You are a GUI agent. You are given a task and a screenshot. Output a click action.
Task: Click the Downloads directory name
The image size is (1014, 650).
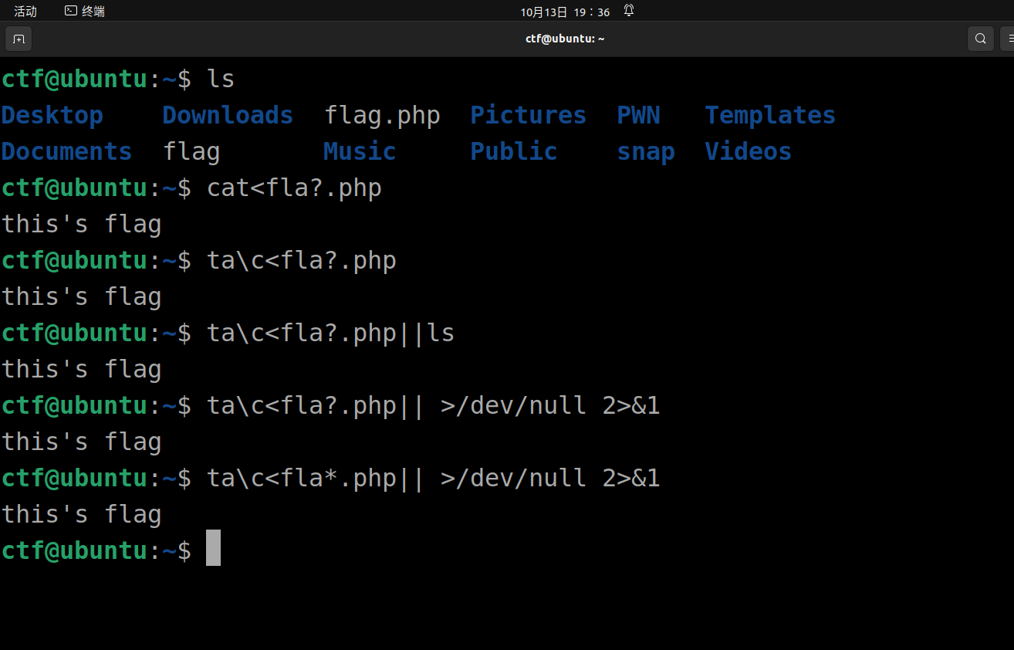click(x=228, y=115)
